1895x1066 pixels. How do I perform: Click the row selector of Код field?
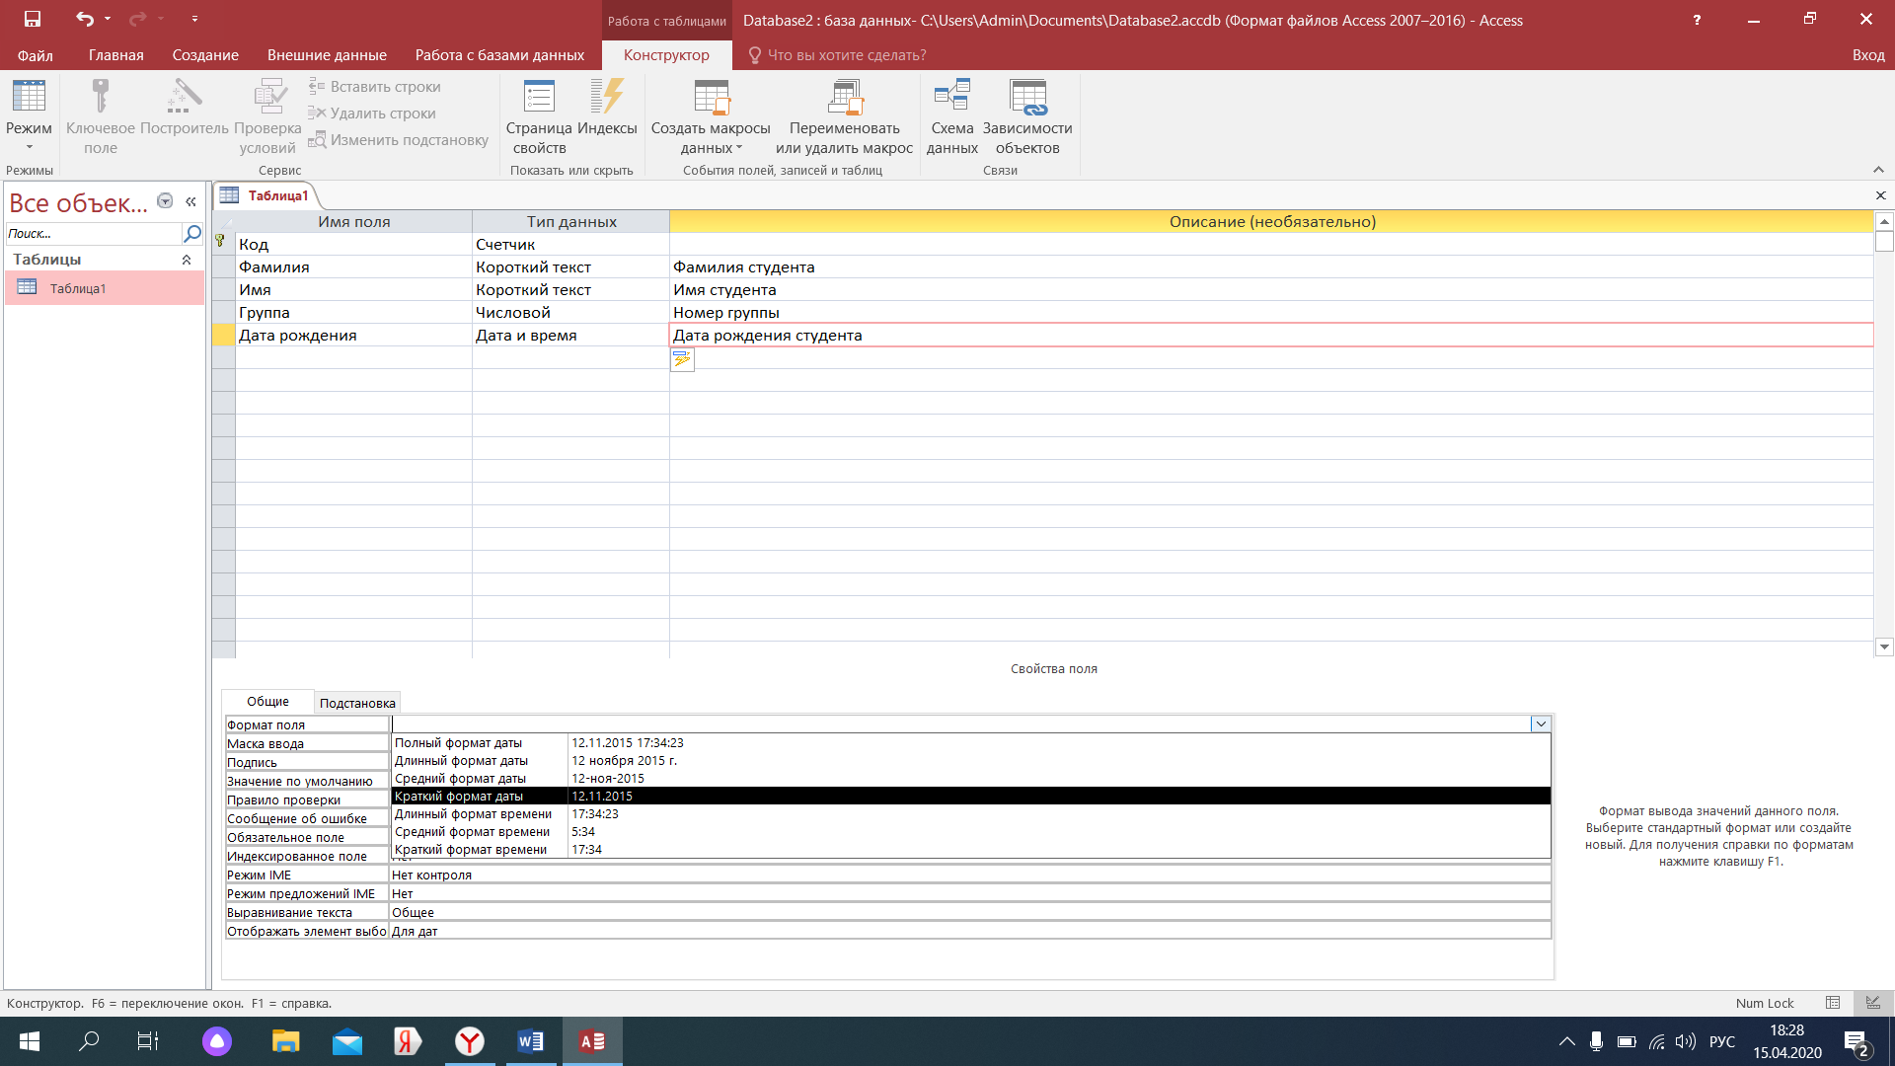tap(223, 244)
